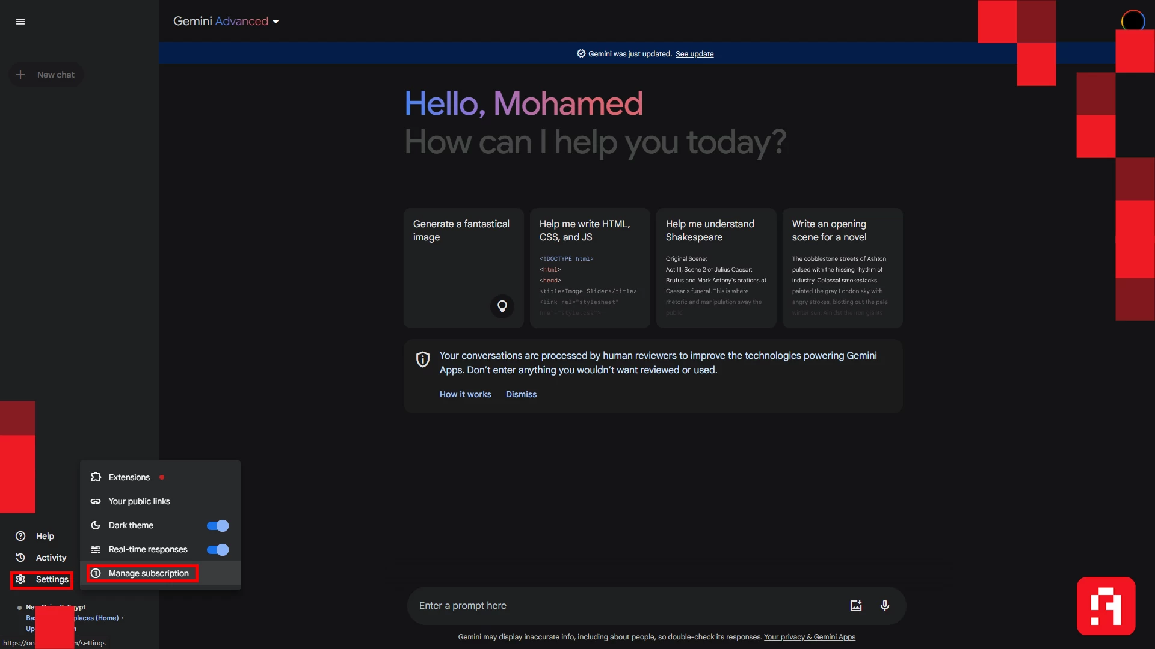Image resolution: width=1155 pixels, height=649 pixels.
Task: Open Your privacy & Gemini Apps link
Action: (x=810, y=637)
